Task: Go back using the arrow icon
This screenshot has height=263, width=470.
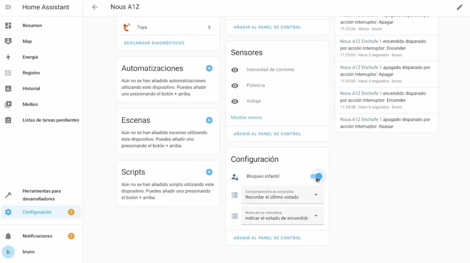Action: click(x=95, y=7)
